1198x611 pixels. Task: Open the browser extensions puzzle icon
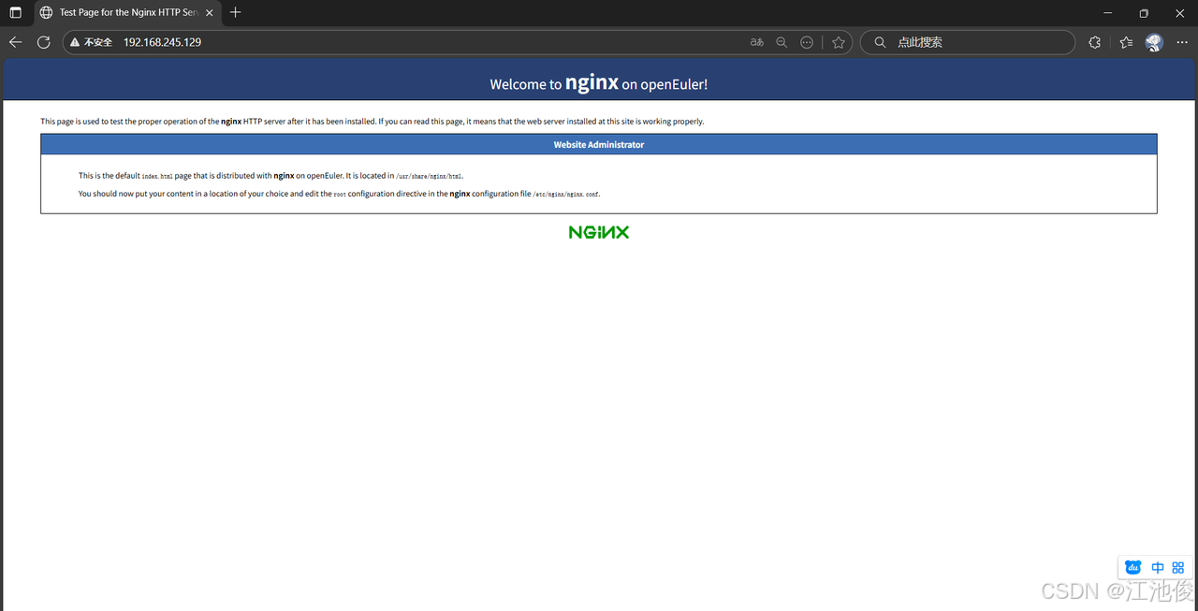1095,42
